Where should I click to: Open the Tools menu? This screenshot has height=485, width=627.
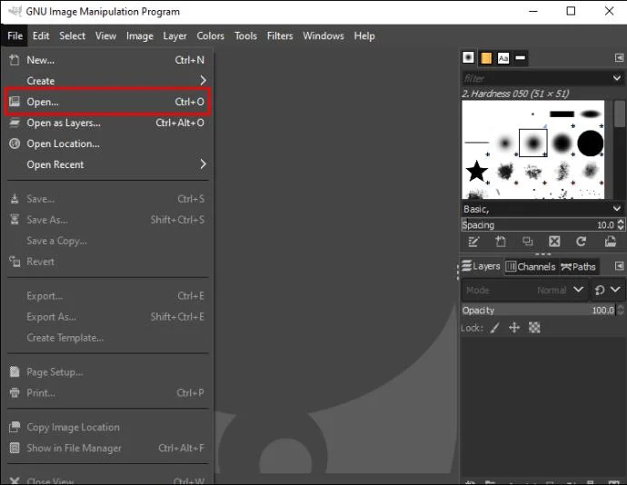[245, 36]
